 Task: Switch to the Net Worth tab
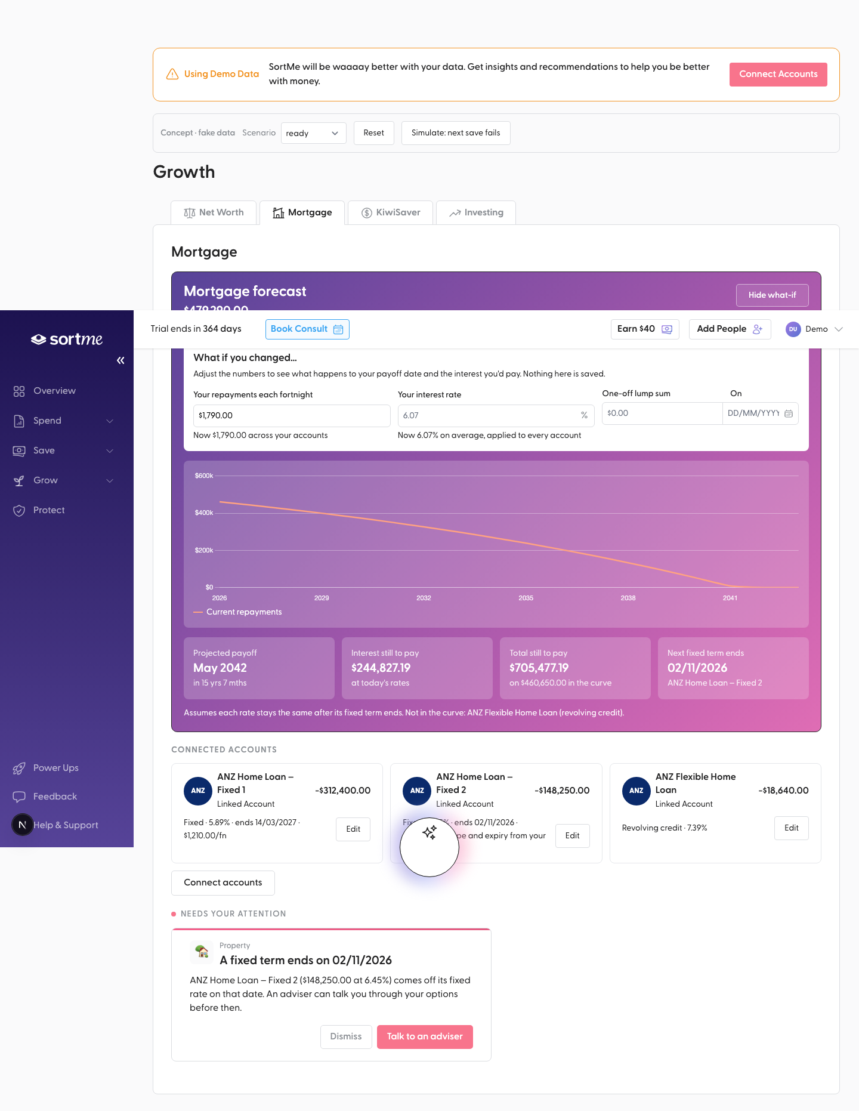(214, 212)
